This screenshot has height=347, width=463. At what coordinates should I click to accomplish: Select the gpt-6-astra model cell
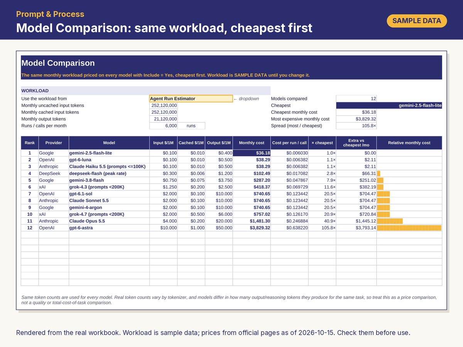coord(109,228)
